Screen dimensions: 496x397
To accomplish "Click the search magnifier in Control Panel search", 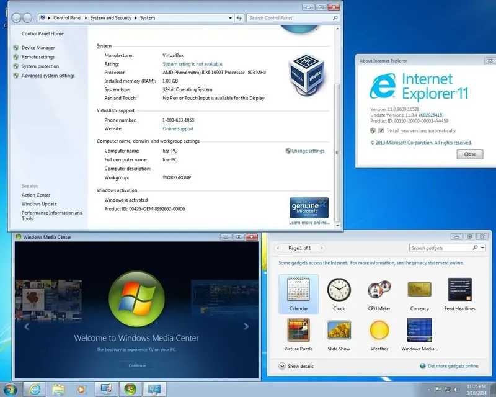I will [335, 18].
